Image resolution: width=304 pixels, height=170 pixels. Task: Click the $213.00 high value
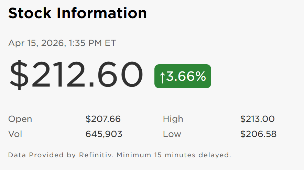pos(258,119)
